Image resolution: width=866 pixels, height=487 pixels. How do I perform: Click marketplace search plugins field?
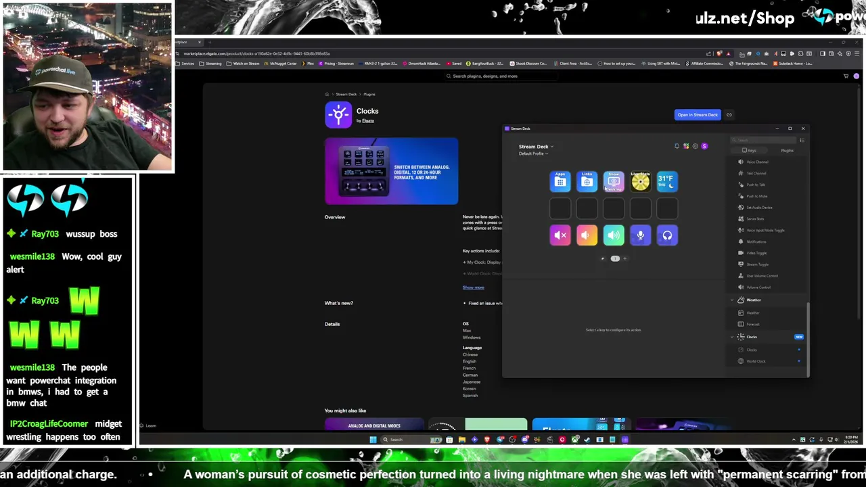[x=501, y=76]
